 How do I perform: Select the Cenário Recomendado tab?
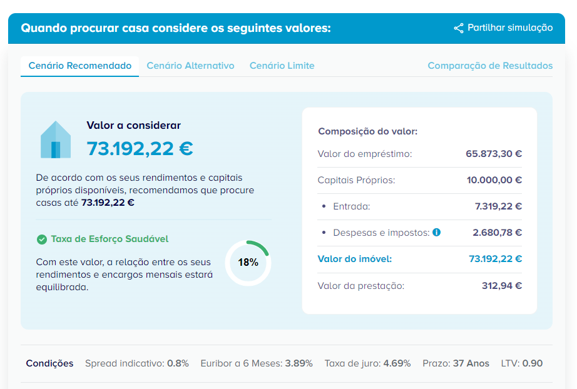point(80,66)
